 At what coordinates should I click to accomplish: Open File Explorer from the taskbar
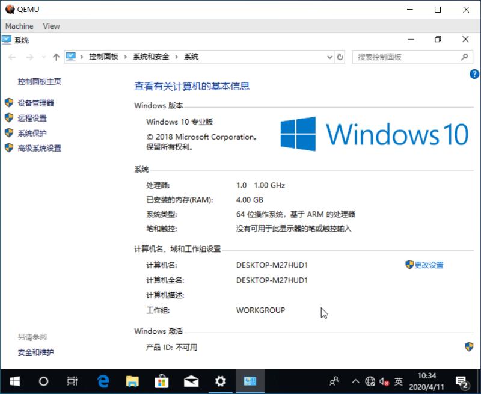[132, 381]
